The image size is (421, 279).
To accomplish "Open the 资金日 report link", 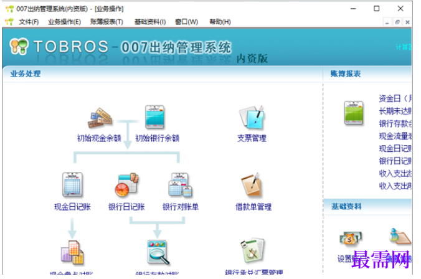I will pos(395,98).
